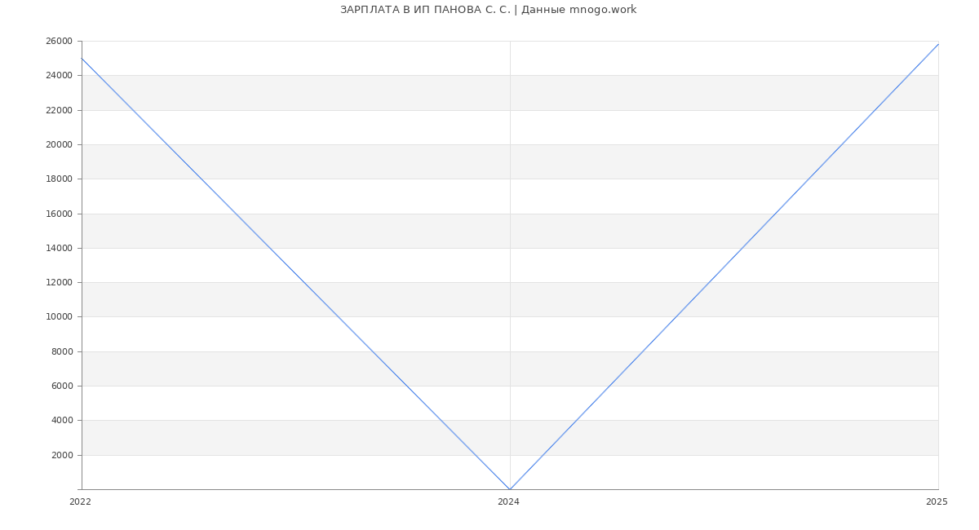Select the 22000 y-axis label
Screen dimensions: 979x530
59,110
